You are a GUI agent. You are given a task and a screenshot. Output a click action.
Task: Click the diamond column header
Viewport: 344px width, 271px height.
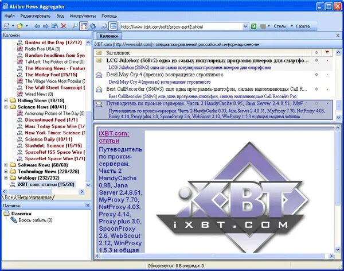[316, 52]
